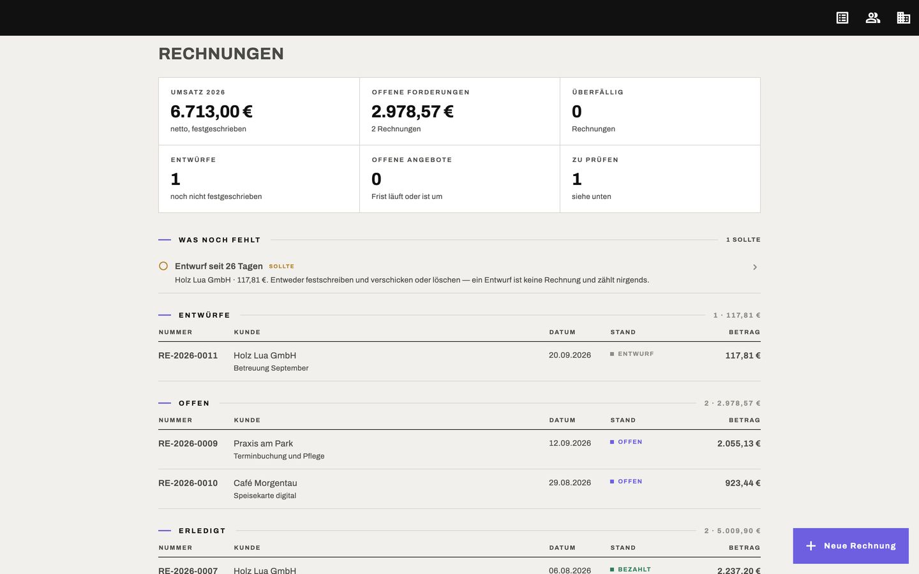Click "Betreuung September" description
919x574 pixels.
[271, 368]
